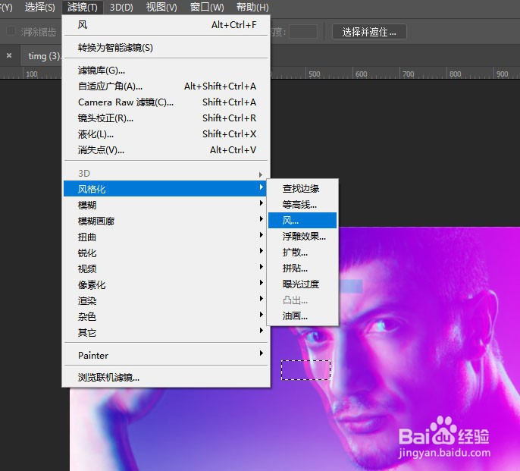Expand the 视频 video submenu
The width and height of the screenshot is (520, 471).
pos(166,268)
